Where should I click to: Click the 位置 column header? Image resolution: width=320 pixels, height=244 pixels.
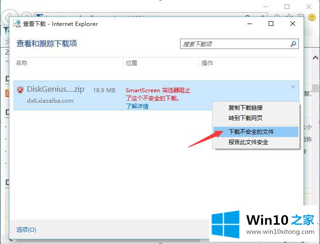[x=131, y=63]
